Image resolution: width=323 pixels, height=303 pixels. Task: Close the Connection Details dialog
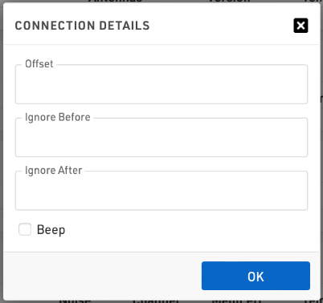pos(301,26)
